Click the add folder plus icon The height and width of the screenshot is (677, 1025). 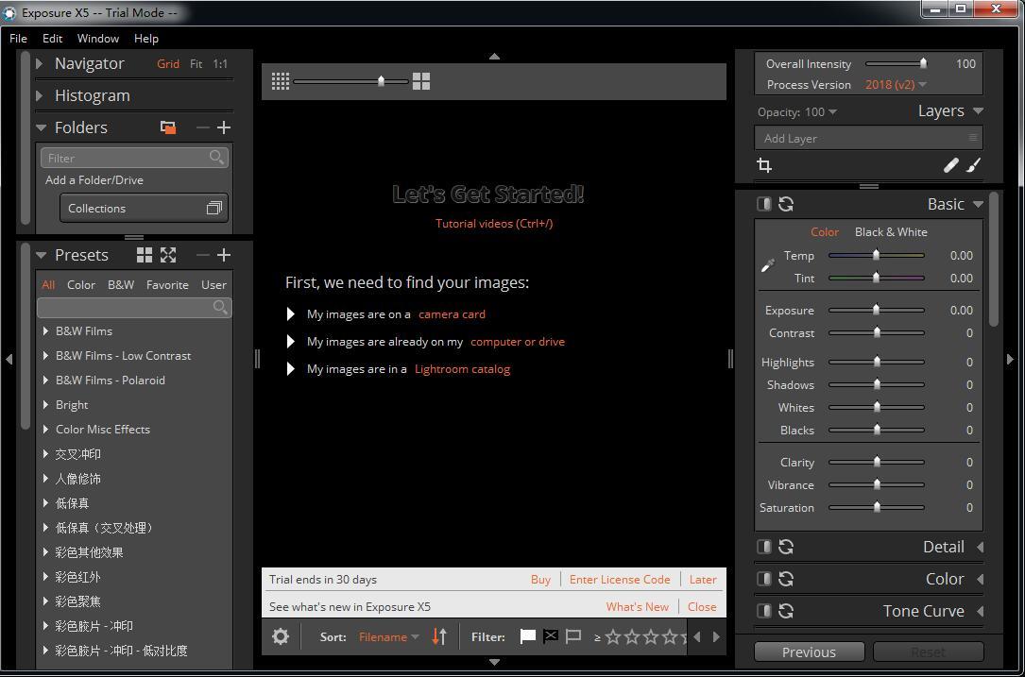click(x=224, y=127)
